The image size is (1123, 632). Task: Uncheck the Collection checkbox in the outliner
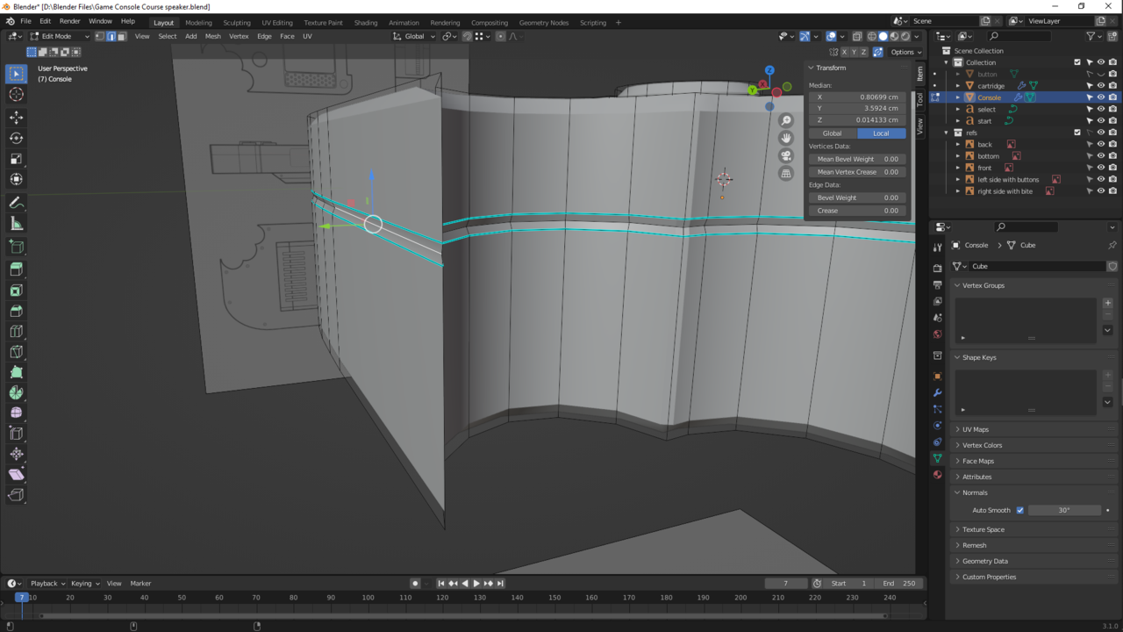1078,61
